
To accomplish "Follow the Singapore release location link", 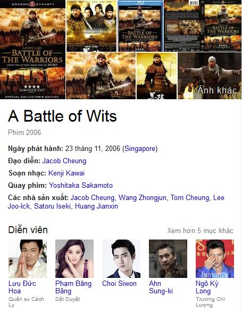I will (x=140, y=148).
